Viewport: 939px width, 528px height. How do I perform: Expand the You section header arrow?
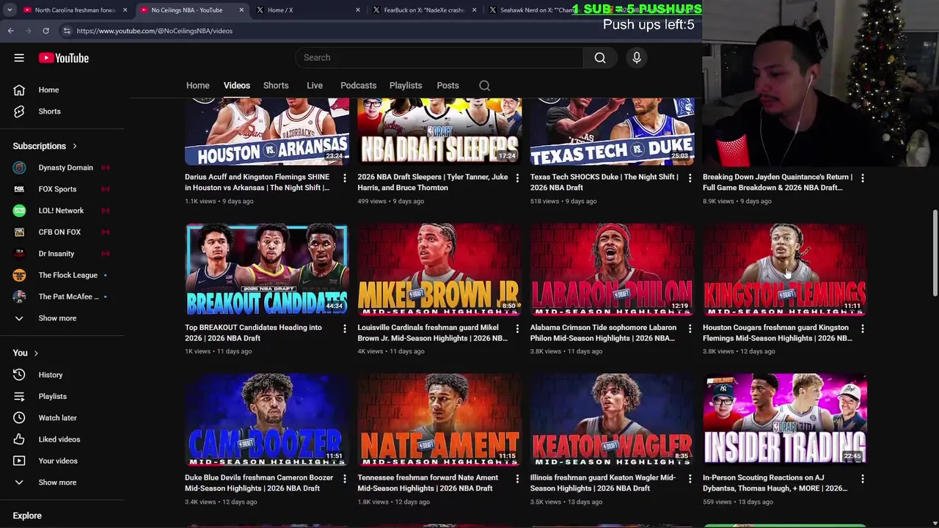[x=35, y=353]
